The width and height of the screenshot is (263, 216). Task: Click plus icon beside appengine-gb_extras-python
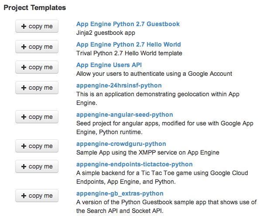(x=24, y=196)
